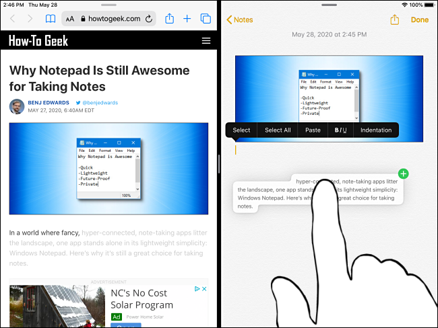Add a new Safari tab
The image size is (438, 328).
(x=187, y=19)
